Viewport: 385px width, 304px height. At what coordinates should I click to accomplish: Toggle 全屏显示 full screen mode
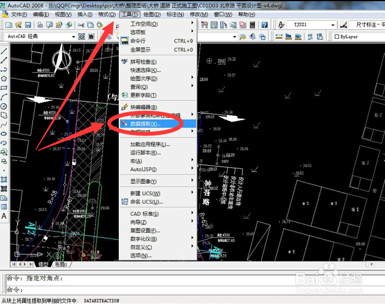158,50
